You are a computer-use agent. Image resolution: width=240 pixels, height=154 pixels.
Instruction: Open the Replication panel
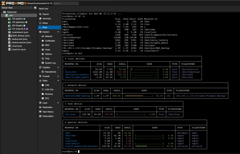coord(47,107)
